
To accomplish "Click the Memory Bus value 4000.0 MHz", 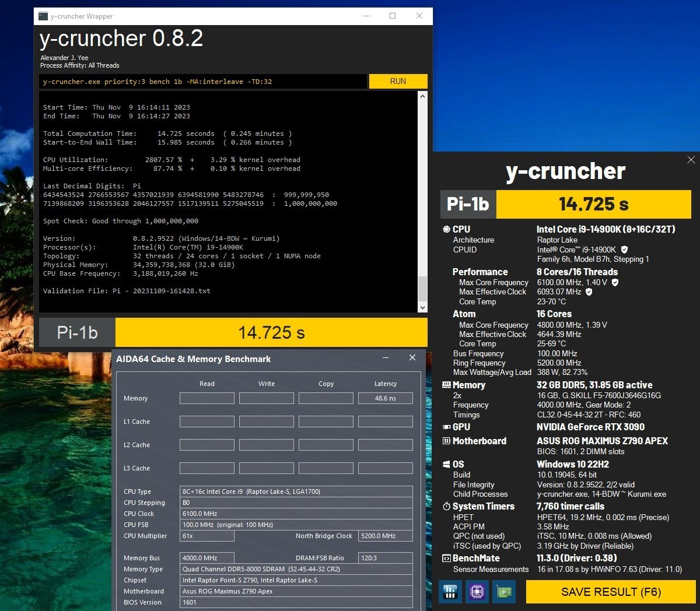I will click(207, 558).
